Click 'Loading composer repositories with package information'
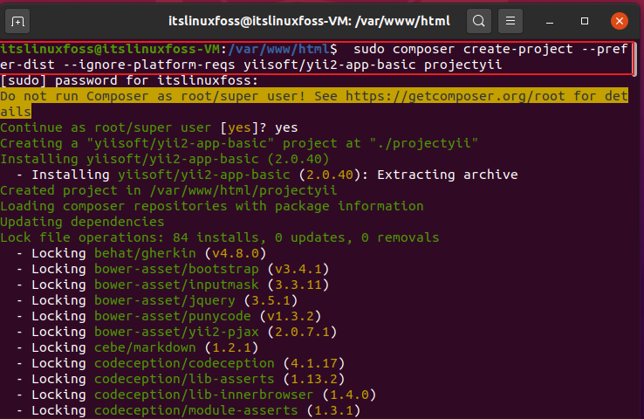 pos(211,206)
